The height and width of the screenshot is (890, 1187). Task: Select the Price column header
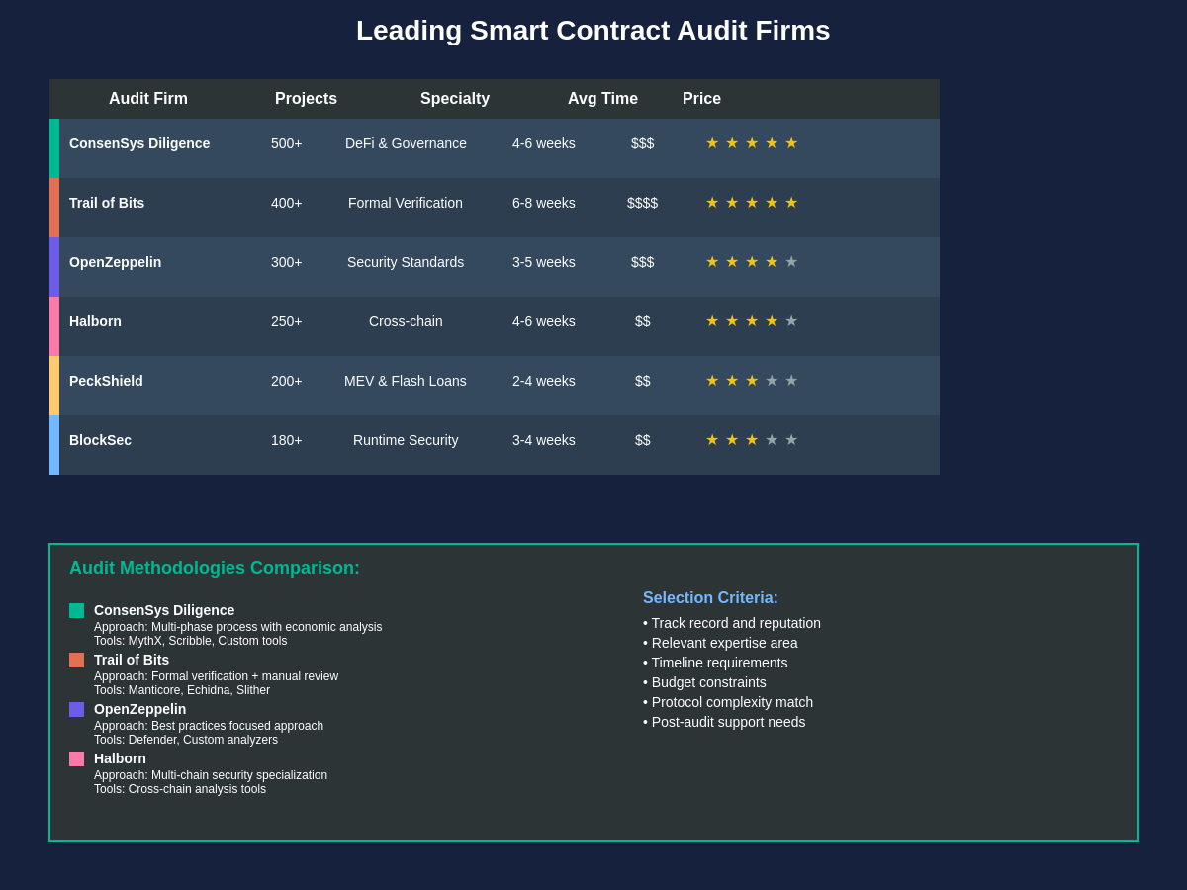pyautogui.click(x=701, y=99)
